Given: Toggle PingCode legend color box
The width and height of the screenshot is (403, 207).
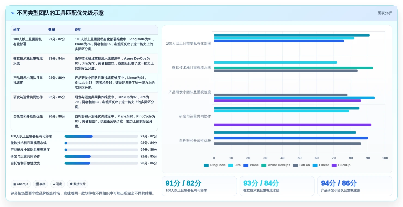Looking at the screenshot, I should pyautogui.click(x=206, y=165).
